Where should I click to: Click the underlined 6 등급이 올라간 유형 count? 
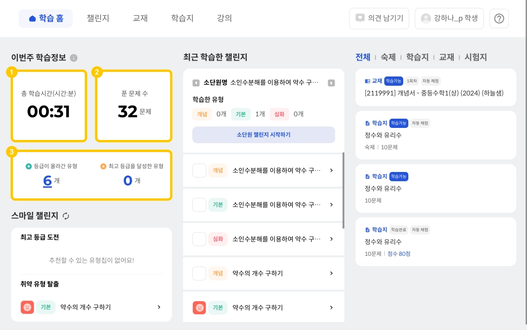[x=47, y=180]
